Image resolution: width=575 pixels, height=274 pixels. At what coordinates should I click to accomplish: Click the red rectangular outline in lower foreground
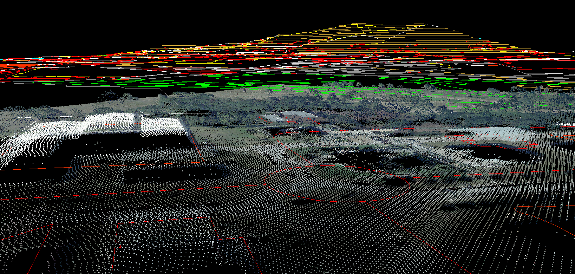coord(165,221)
